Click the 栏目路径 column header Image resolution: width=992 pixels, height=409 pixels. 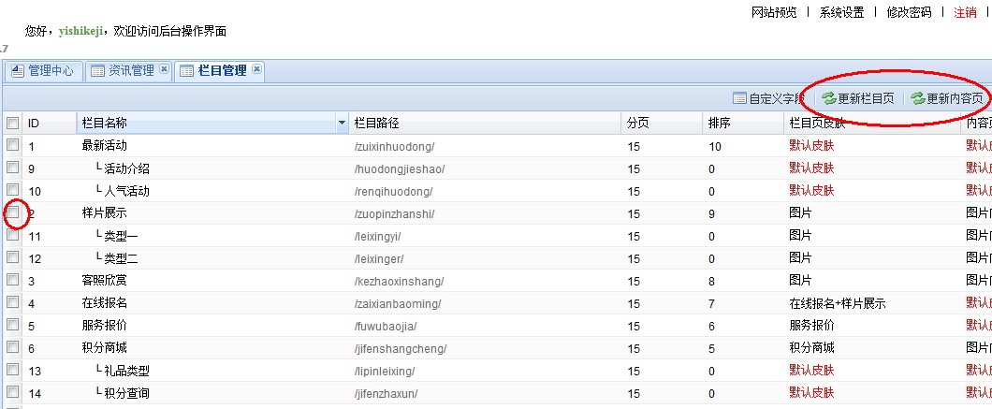pyautogui.click(x=376, y=124)
